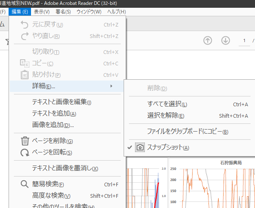Click the page number input field
The height and width of the screenshot is (208, 255).
click(x=244, y=41)
